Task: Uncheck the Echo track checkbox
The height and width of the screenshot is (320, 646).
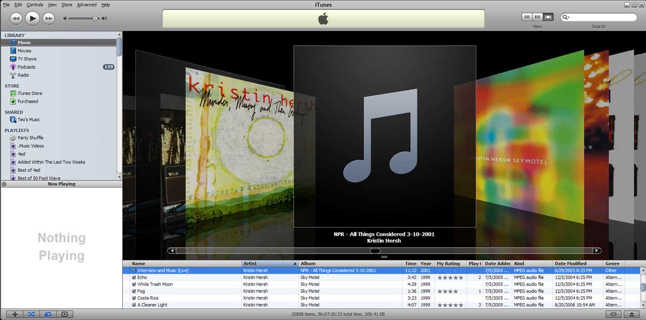Action: coord(134,278)
